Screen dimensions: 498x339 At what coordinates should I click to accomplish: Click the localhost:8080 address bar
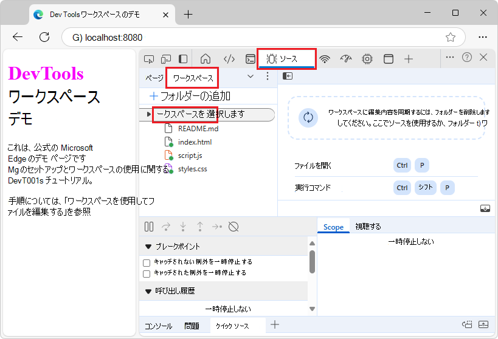point(263,37)
